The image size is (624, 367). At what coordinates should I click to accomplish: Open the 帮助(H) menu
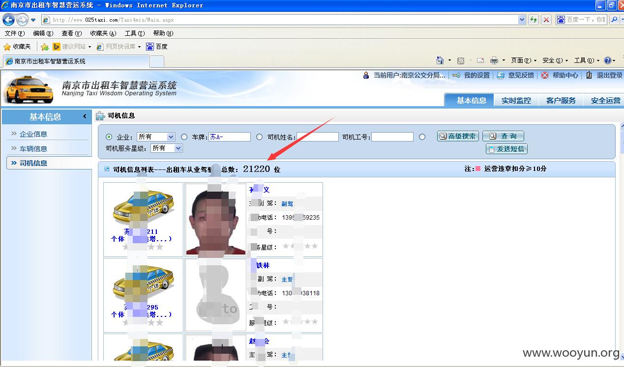(163, 33)
